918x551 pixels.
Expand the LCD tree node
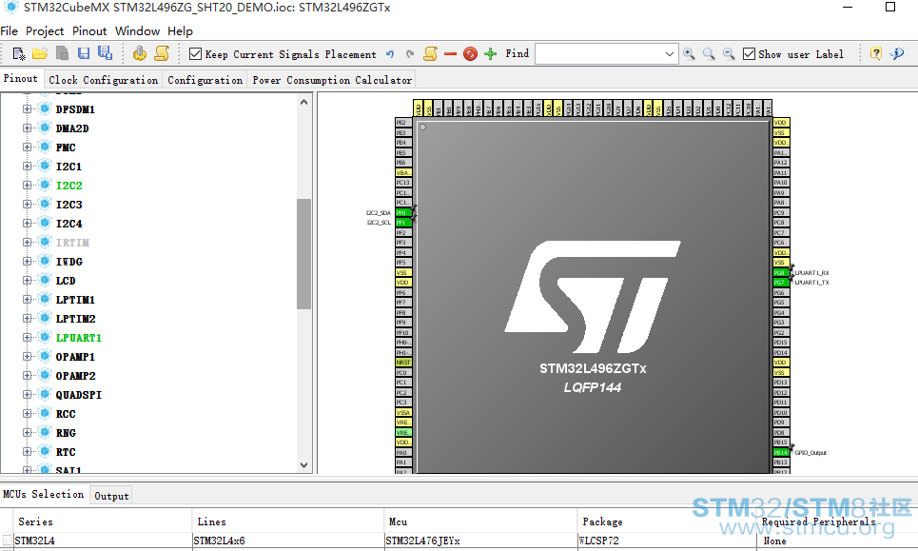point(27,281)
